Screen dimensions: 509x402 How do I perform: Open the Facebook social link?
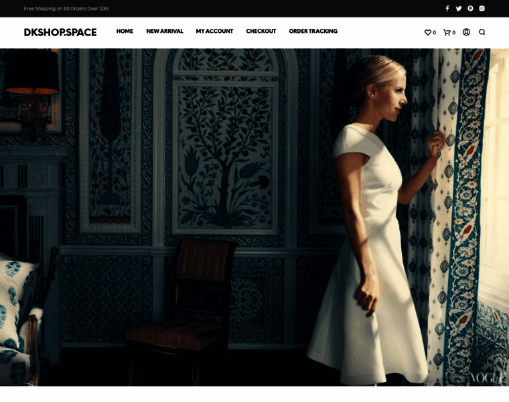click(447, 9)
